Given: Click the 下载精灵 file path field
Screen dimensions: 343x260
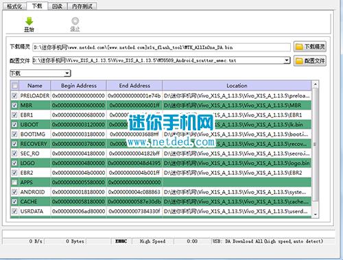Looking at the screenshot, I should point(161,47).
